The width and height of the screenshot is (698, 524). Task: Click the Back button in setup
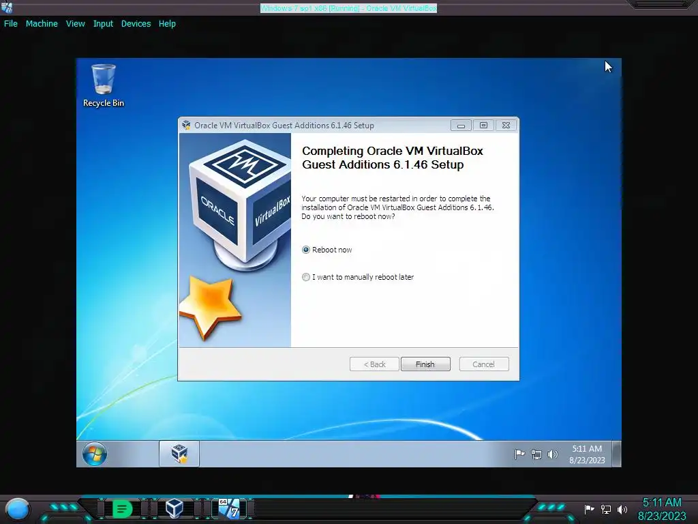tap(374, 364)
